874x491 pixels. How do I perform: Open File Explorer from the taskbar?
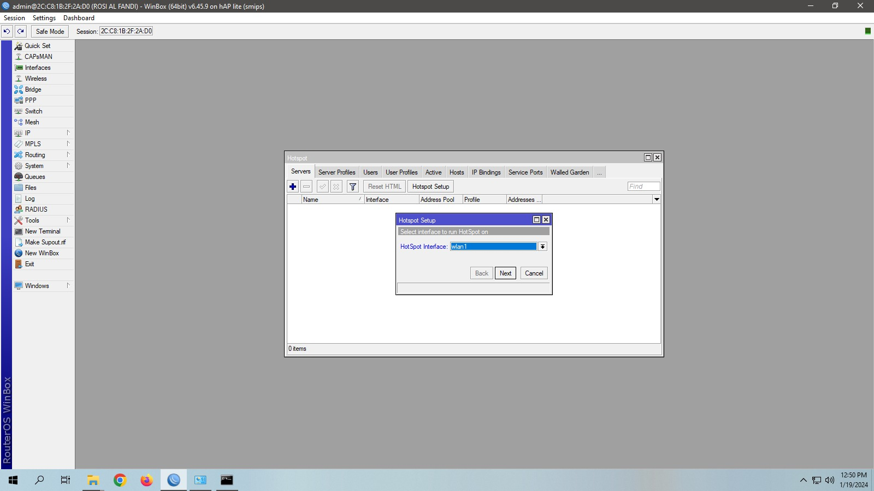tap(93, 480)
